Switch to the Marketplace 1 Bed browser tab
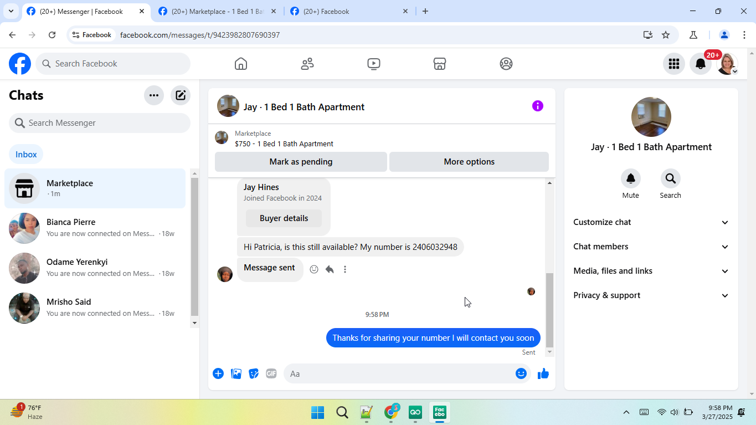The image size is (756, 425). [x=219, y=11]
